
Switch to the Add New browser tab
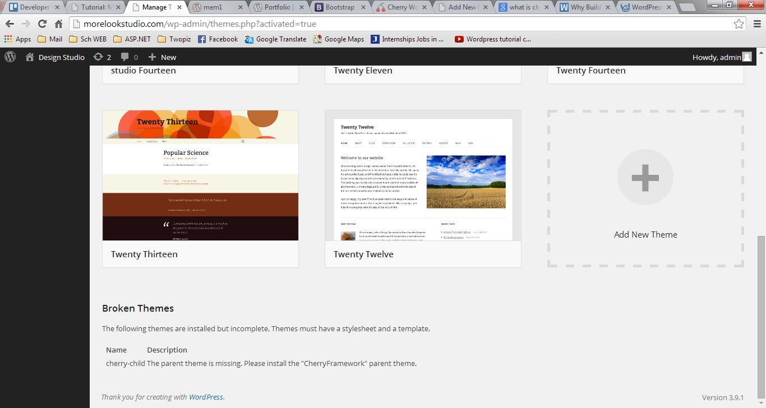click(463, 7)
